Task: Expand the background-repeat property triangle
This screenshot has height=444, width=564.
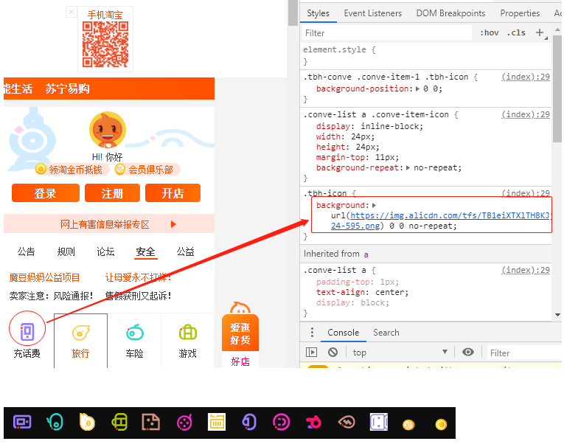Action: click(x=408, y=167)
